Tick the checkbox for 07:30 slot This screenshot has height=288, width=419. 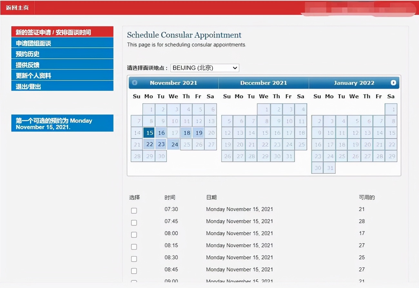[134, 211]
